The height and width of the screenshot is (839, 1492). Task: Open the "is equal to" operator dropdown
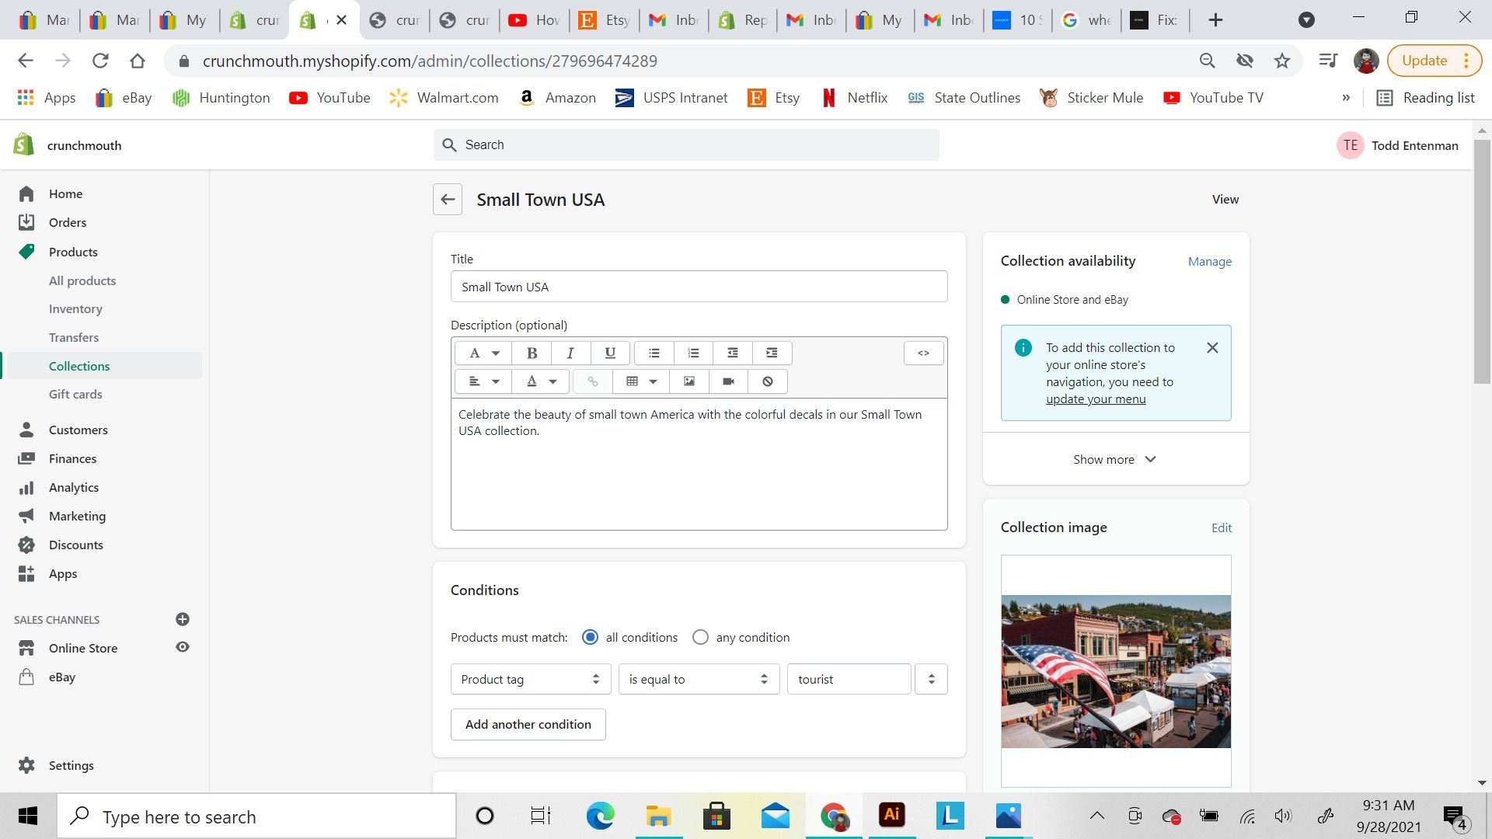click(698, 679)
